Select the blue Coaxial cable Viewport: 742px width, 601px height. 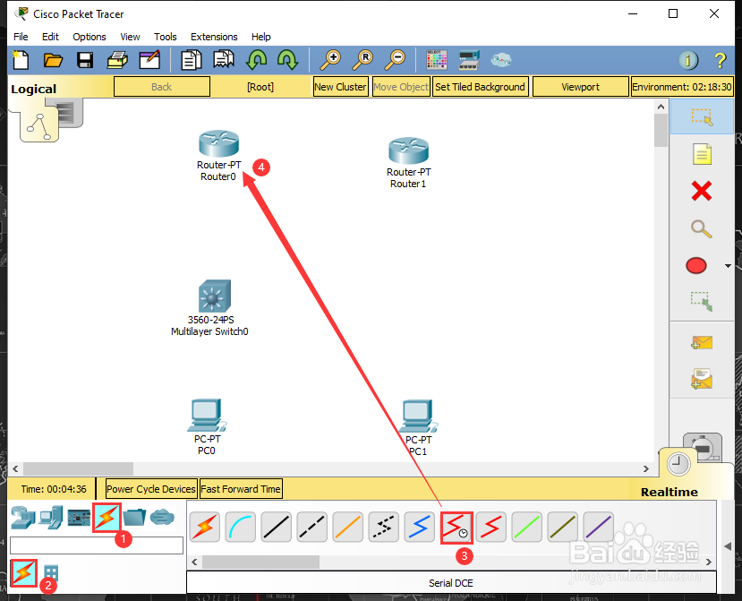420,528
